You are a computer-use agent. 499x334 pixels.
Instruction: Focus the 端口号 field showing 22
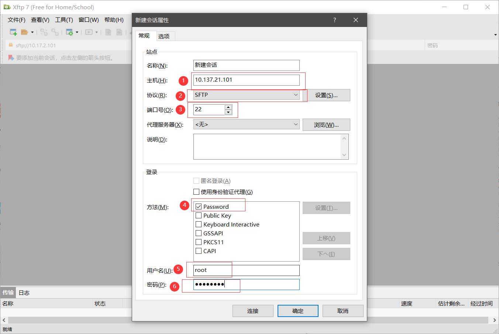click(x=209, y=110)
